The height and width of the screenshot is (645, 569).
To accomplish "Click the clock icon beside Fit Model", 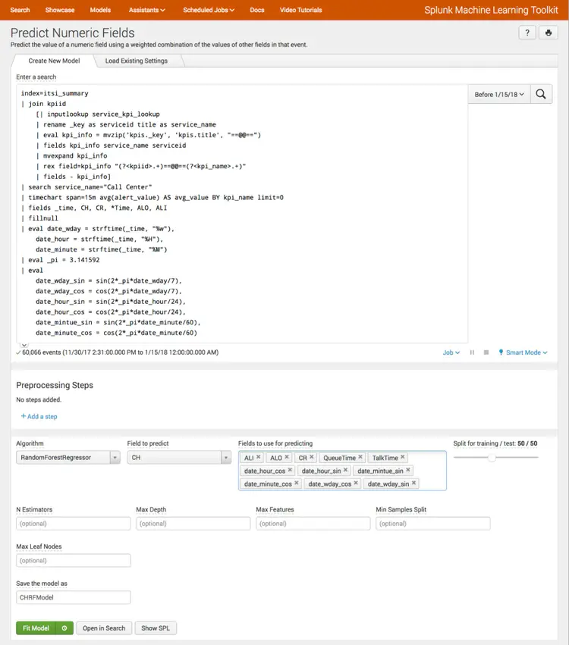I will point(64,628).
